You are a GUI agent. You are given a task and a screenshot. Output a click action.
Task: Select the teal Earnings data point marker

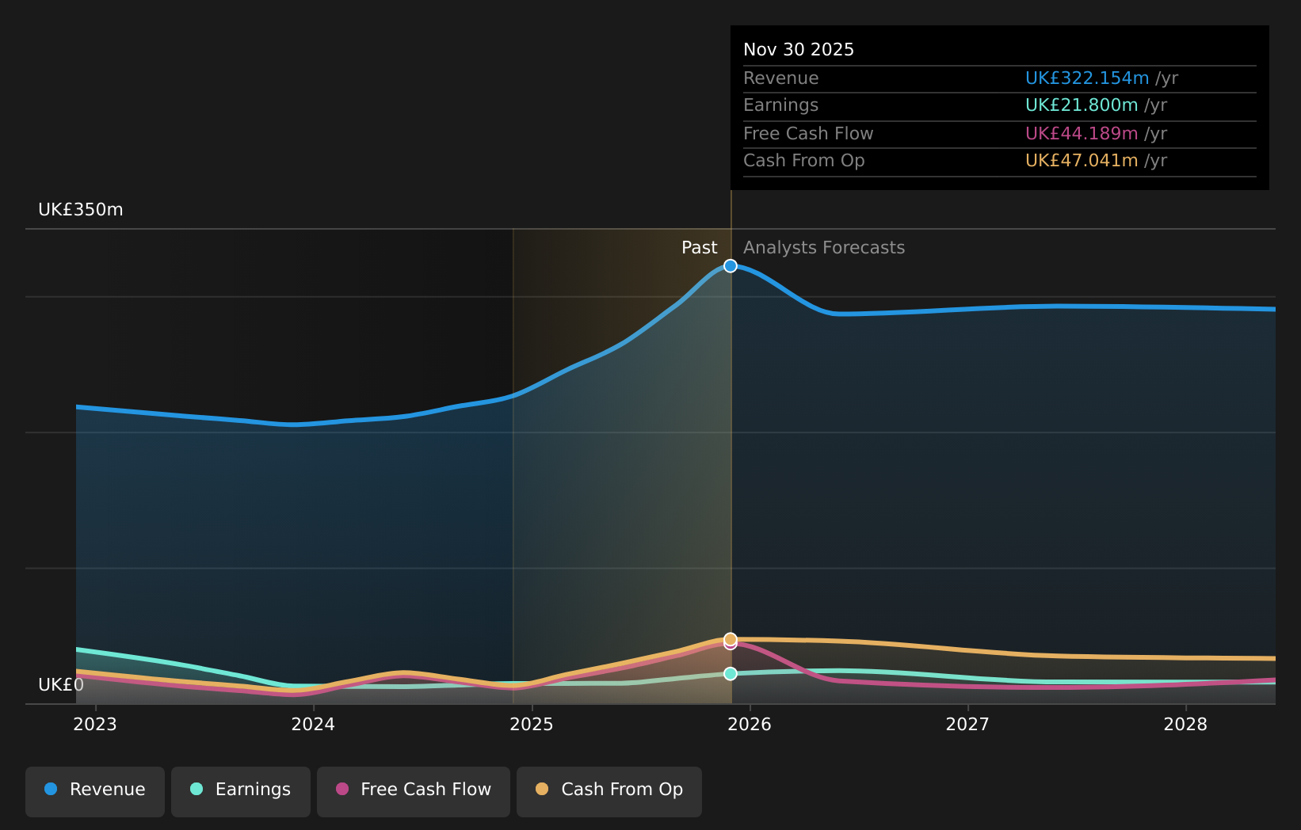[x=730, y=673]
